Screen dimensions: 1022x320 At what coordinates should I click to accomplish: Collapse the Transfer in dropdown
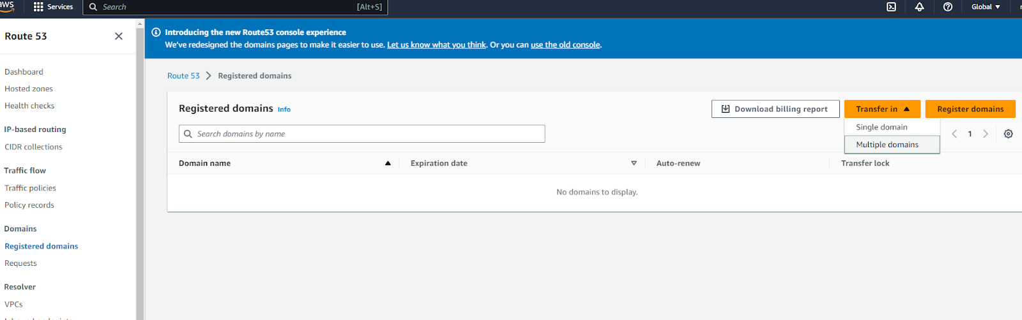pos(882,109)
